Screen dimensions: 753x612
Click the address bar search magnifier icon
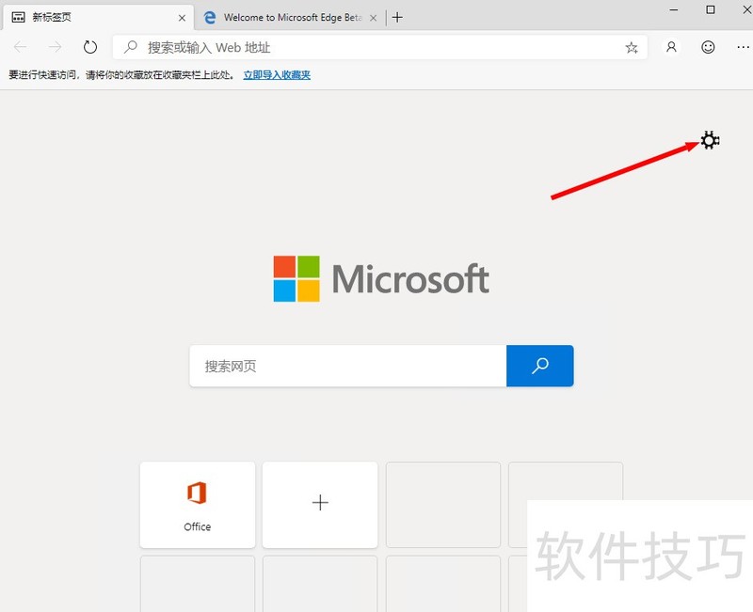[131, 46]
